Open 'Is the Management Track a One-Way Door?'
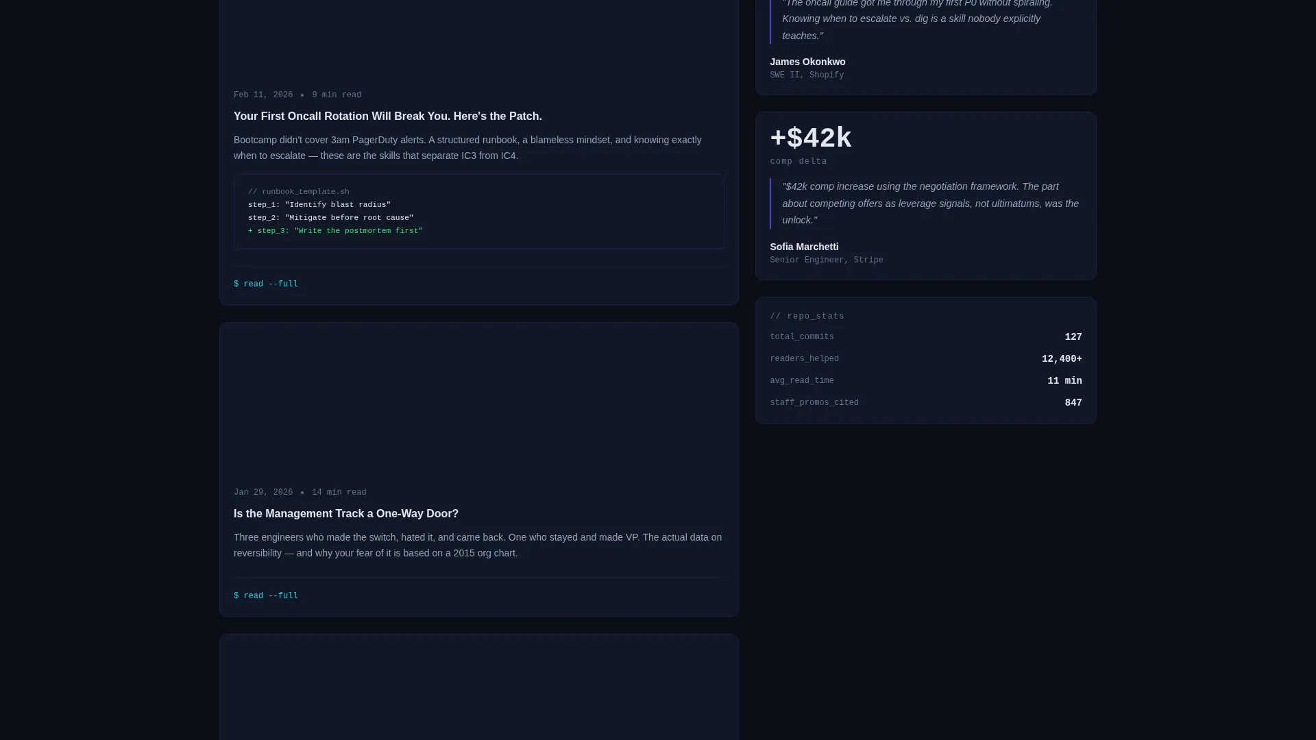Screen dimensions: 1316x740 click(x=346, y=514)
